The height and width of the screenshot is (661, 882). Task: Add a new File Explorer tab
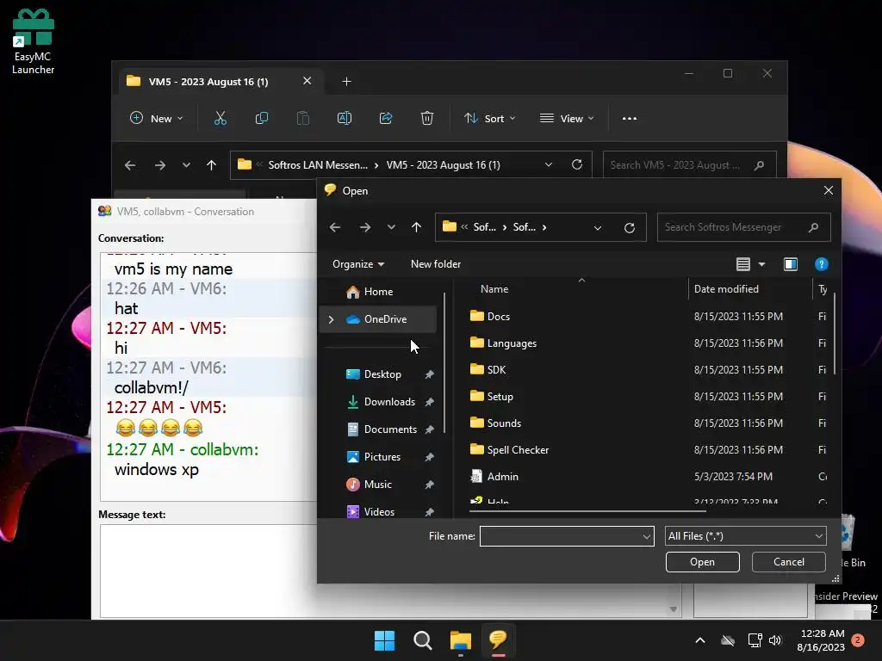[x=346, y=82]
